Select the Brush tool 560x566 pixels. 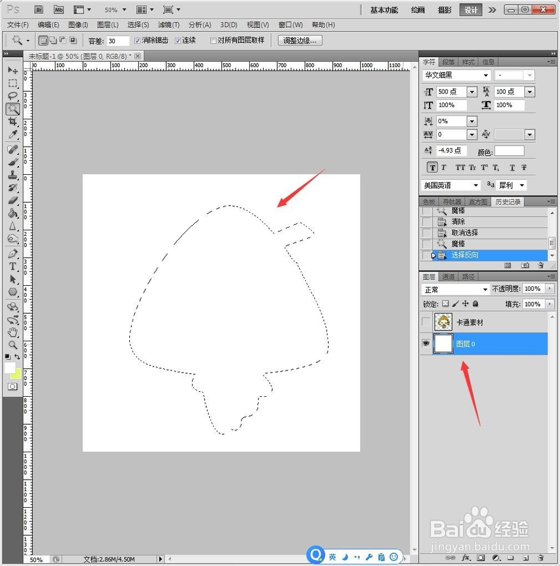(13, 162)
